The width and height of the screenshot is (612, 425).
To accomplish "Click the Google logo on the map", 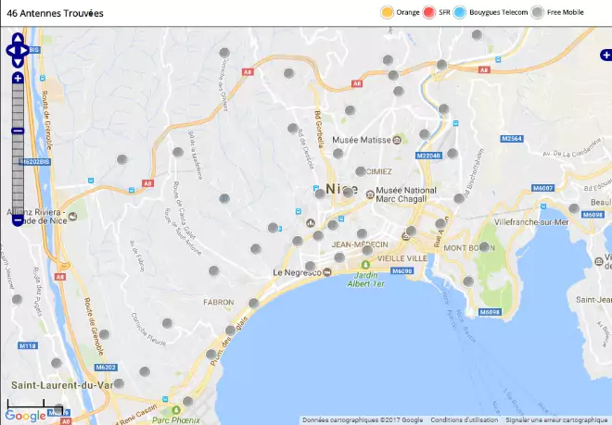I will click(x=25, y=416).
